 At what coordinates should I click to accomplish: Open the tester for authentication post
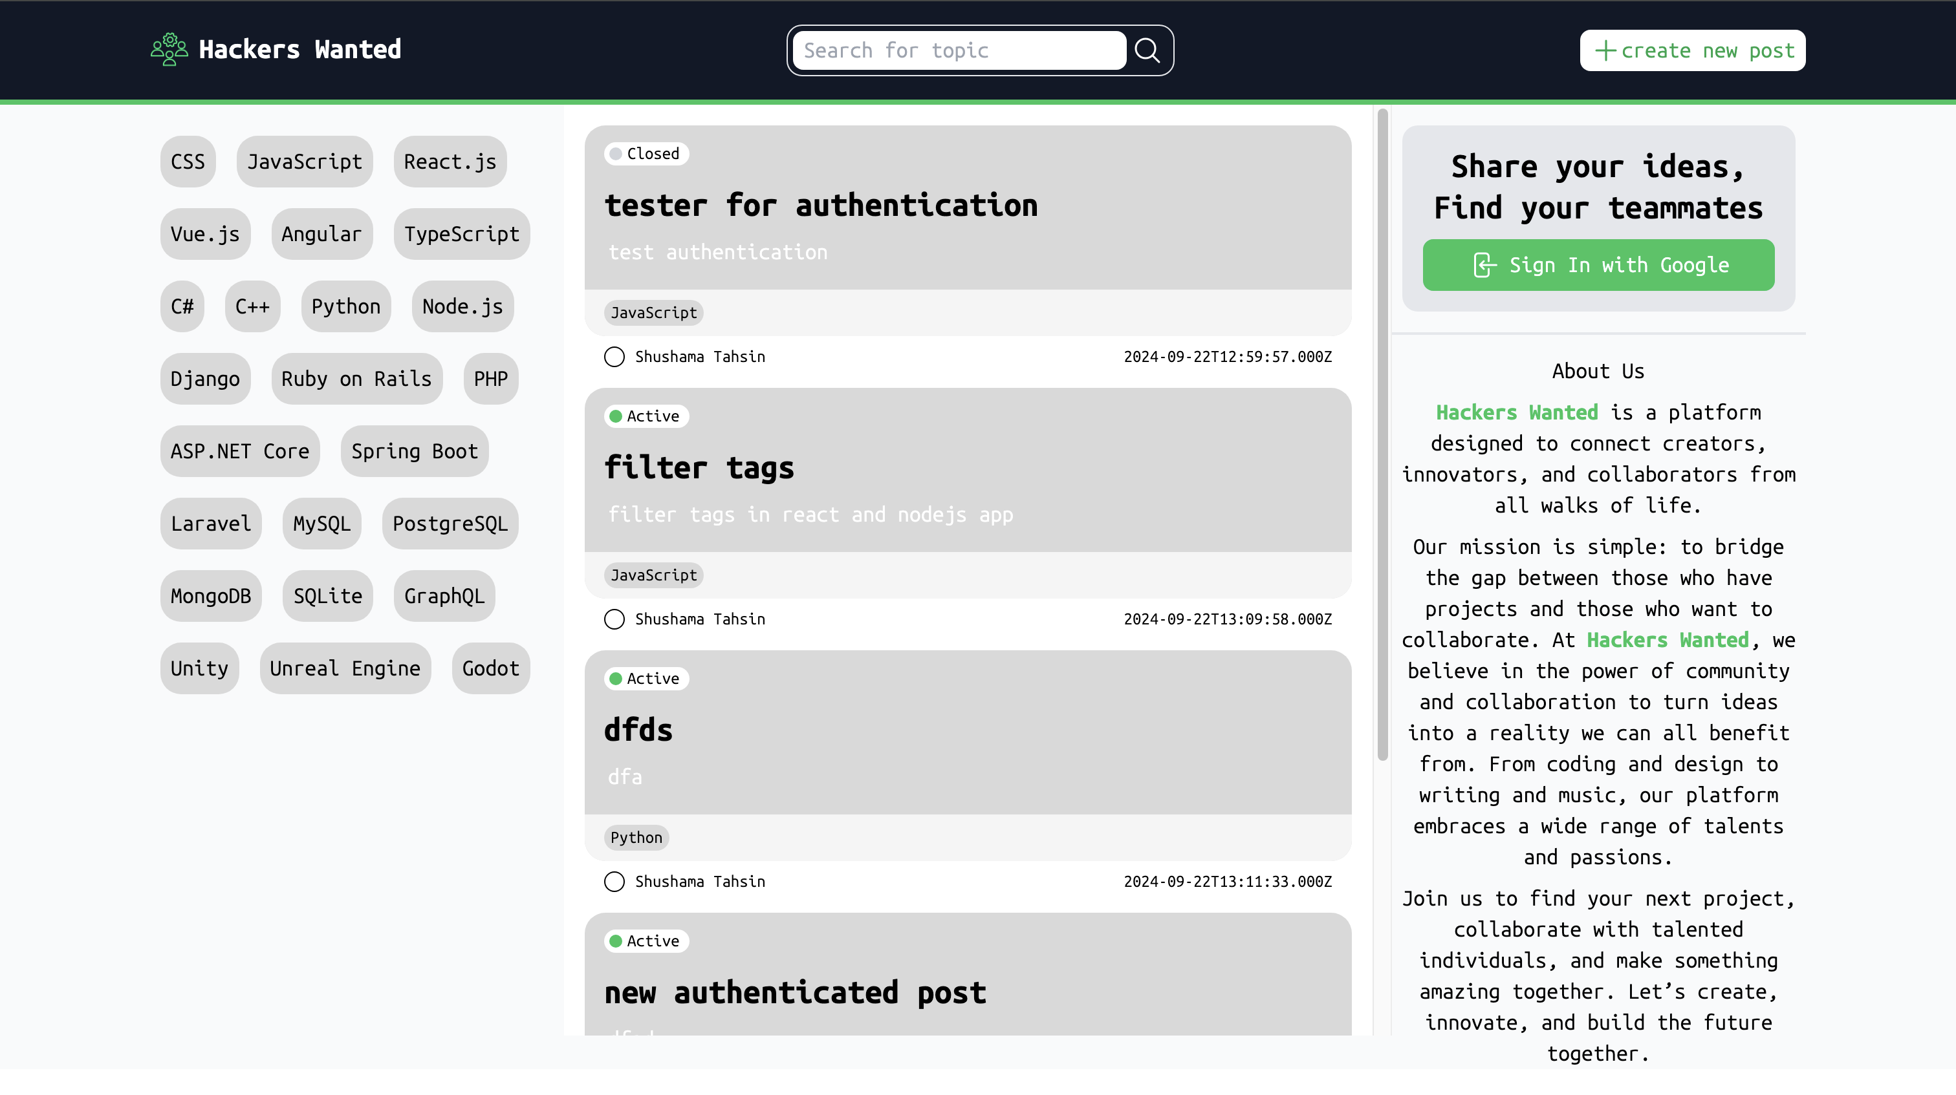(x=822, y=205)
